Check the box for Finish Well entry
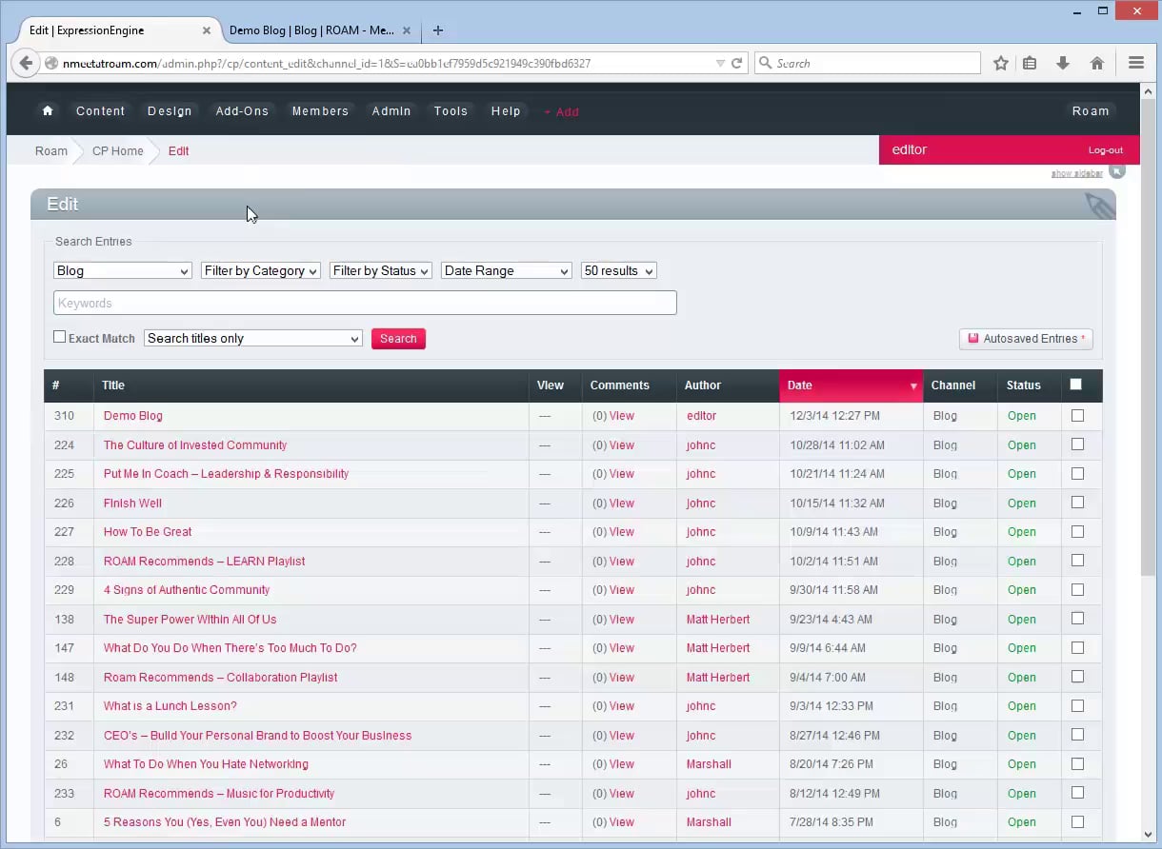The image size is (1162, 849). 1077,503
